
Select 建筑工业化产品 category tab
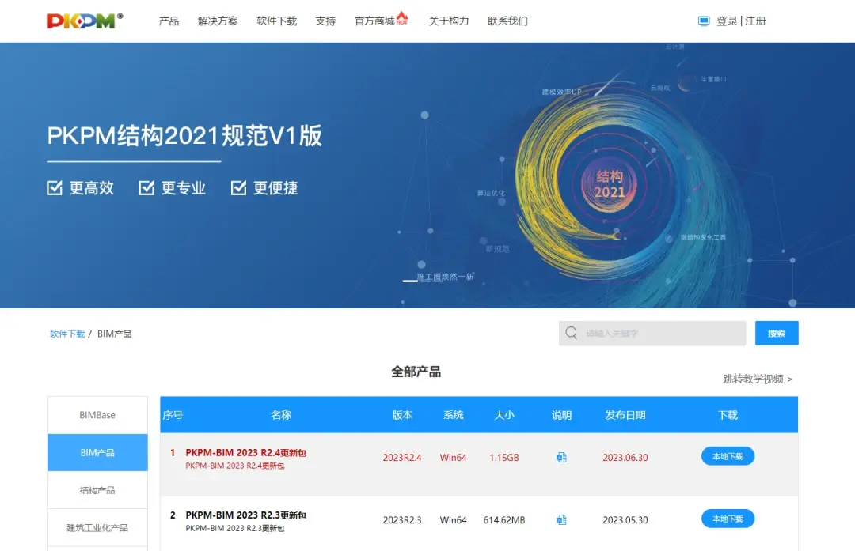click(x=97, y=527)
